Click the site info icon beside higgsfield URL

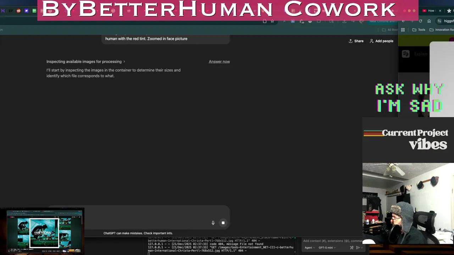pyautogui.click(x=439, y=21)
